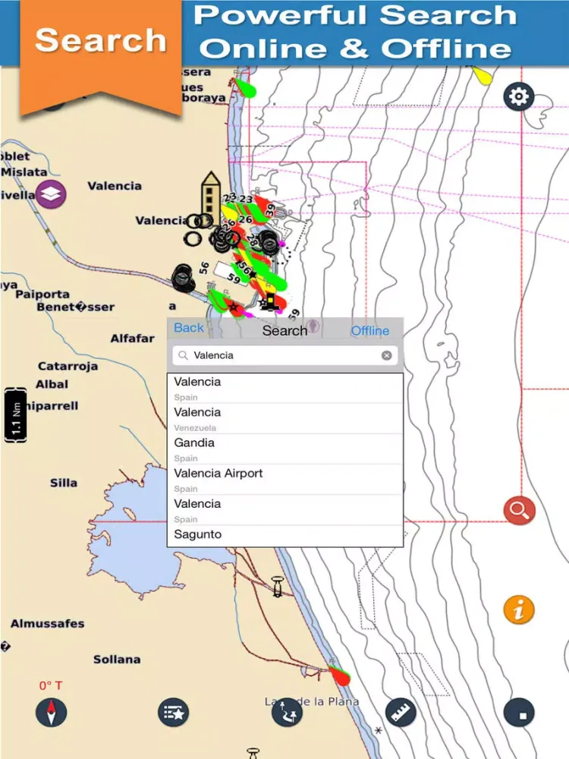Select the Valencia result below Valencia Airport
This screenshot has width=569, height=759.
point(285,510)
